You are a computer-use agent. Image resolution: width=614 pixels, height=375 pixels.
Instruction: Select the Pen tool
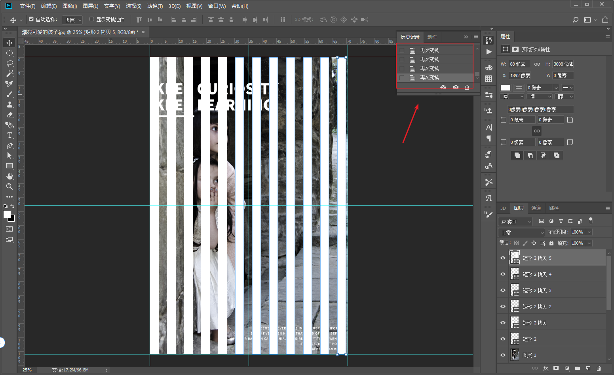(10, 145)
